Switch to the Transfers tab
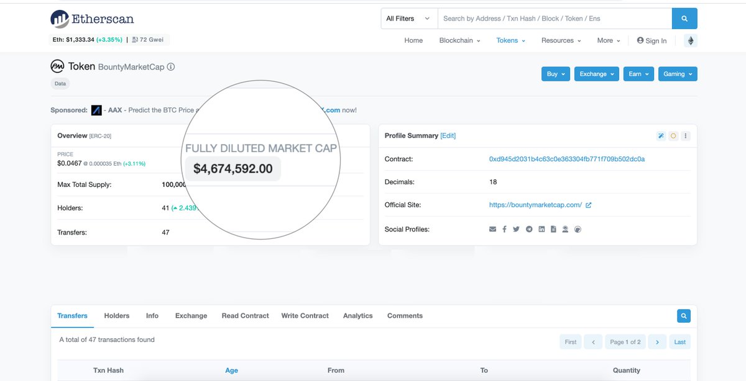746x381 pixels. [x=72, y=316]
